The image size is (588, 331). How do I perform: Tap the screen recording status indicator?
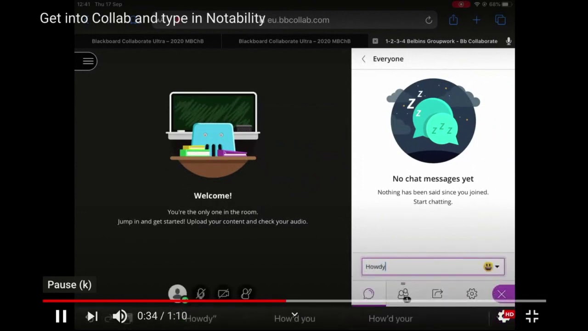click(x=461, y=4)
